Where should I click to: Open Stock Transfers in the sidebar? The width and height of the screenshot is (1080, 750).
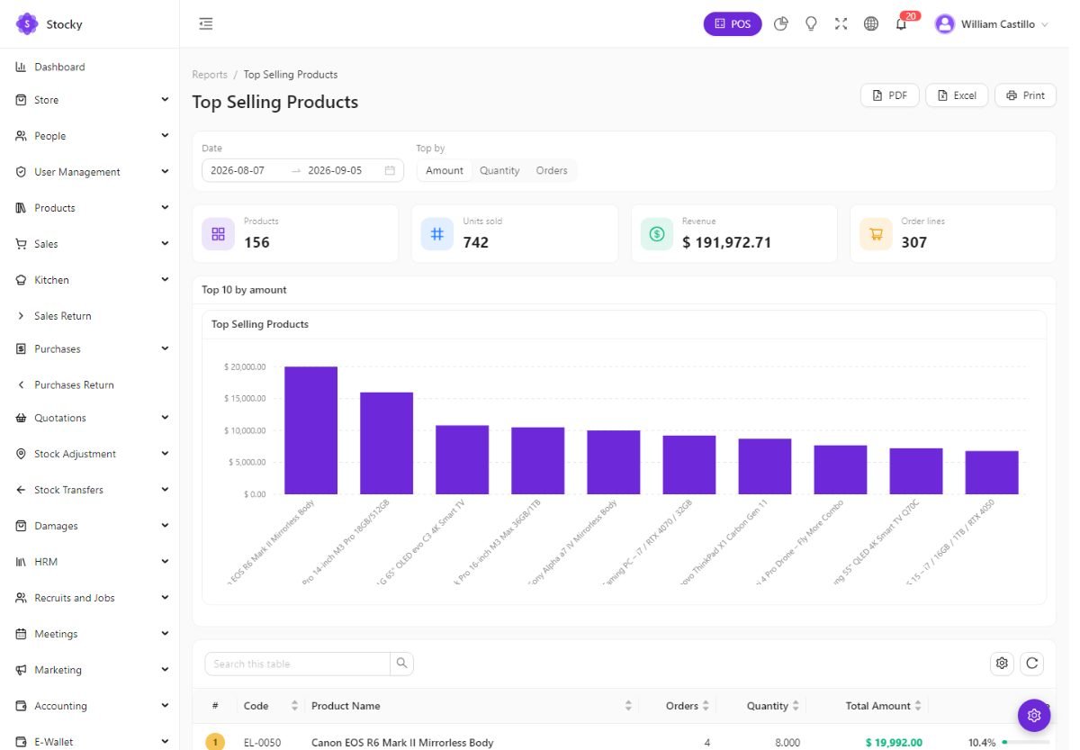[68, 490]
